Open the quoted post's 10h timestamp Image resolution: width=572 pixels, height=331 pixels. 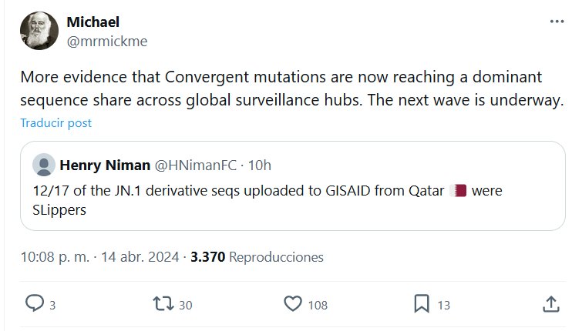click(261, 165)
